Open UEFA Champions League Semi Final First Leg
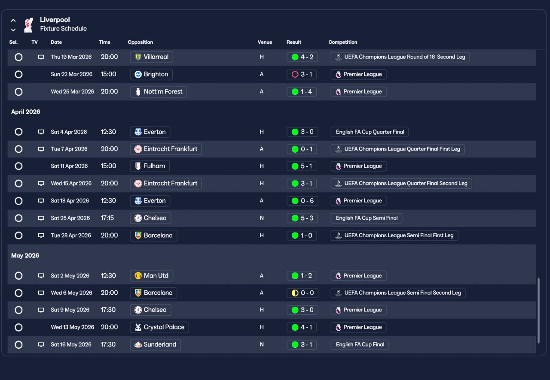 coord(394,235)
